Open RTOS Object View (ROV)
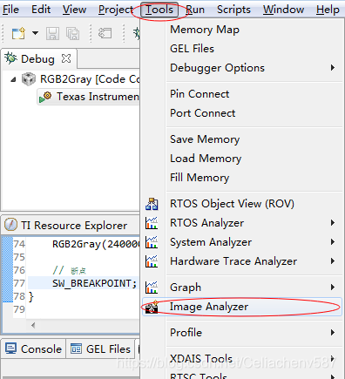 [x=232, y=204]
